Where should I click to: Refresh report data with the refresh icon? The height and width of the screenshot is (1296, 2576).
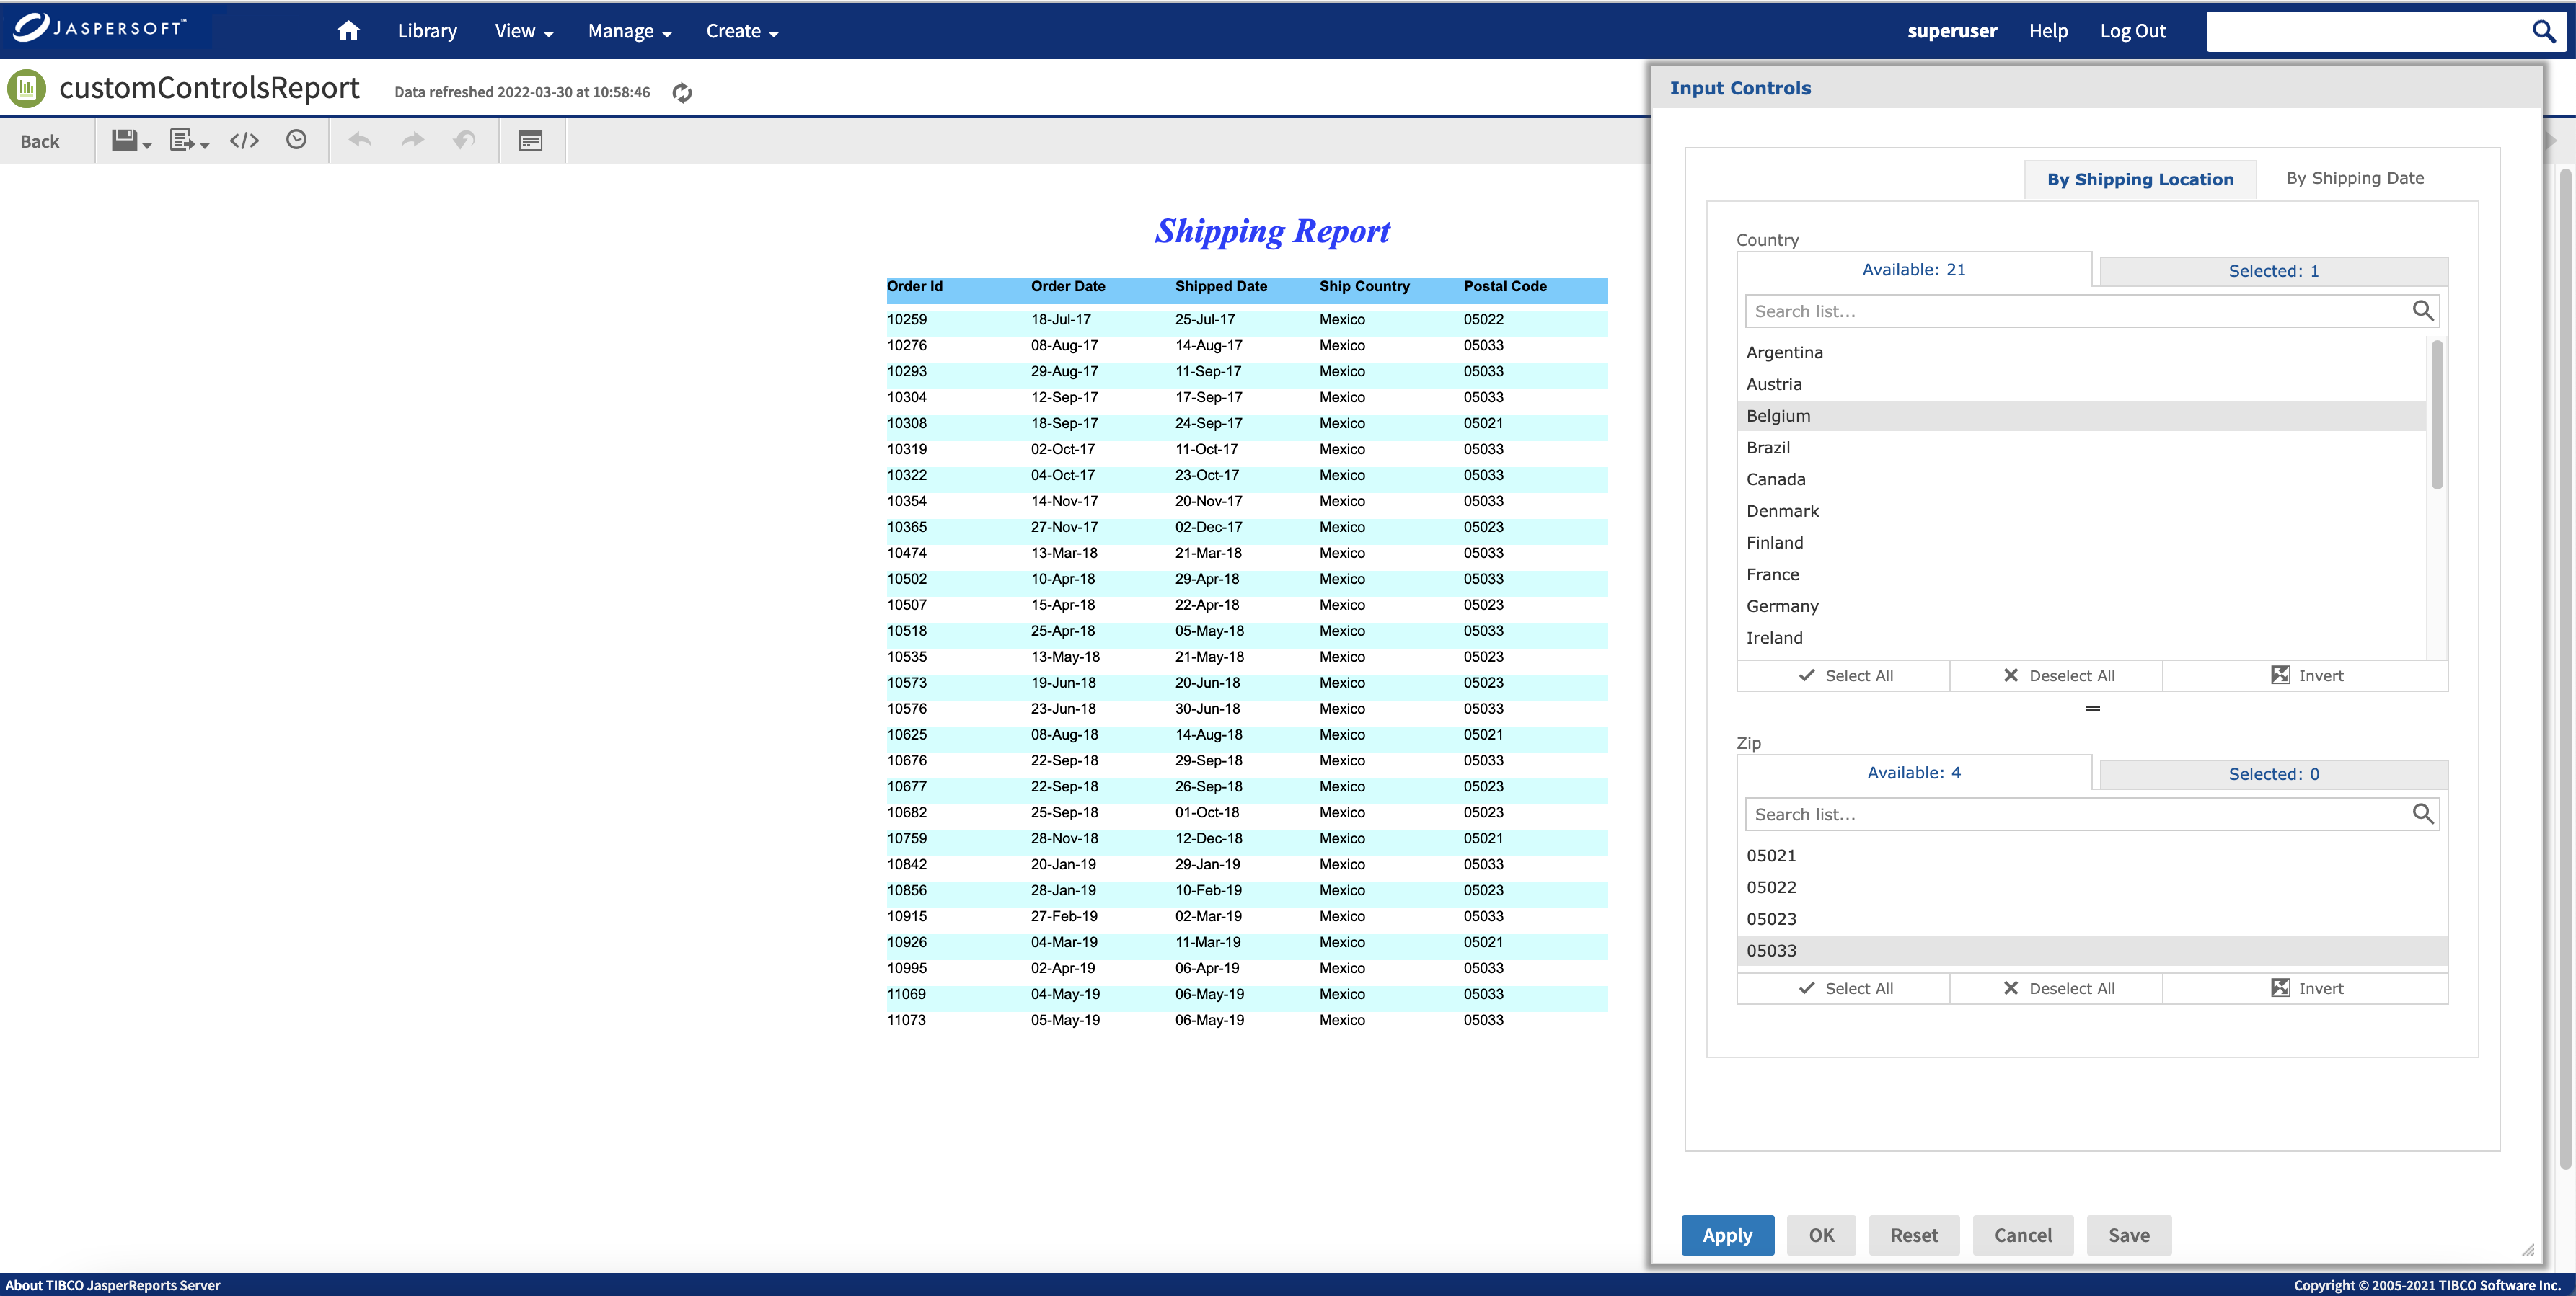(x=682, y=93)
